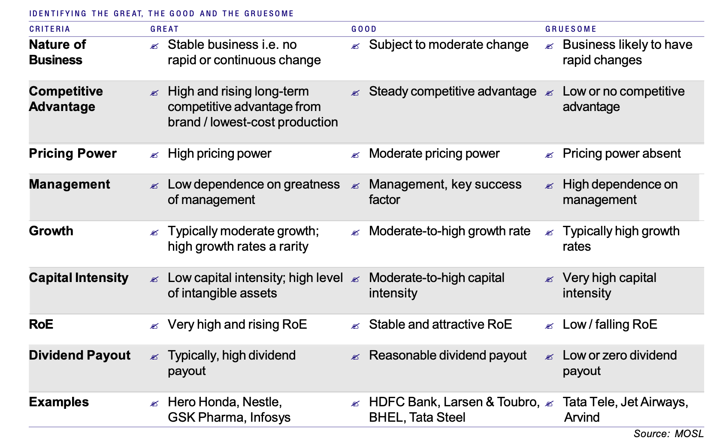The width and height of the screenshot is (720, 444).
Task: Click bullet icon before 'Hero Honda, Nestle'
Action: click(154, 404)
